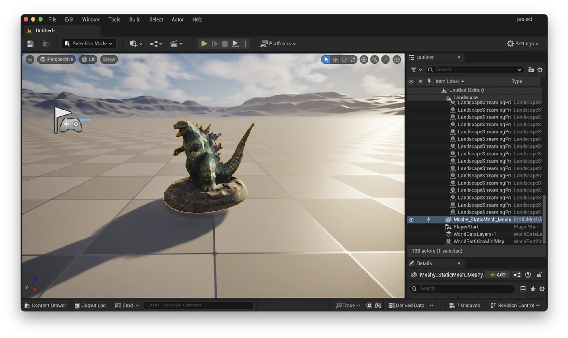
Task: Open the Window menu
Action: point(91,19)
